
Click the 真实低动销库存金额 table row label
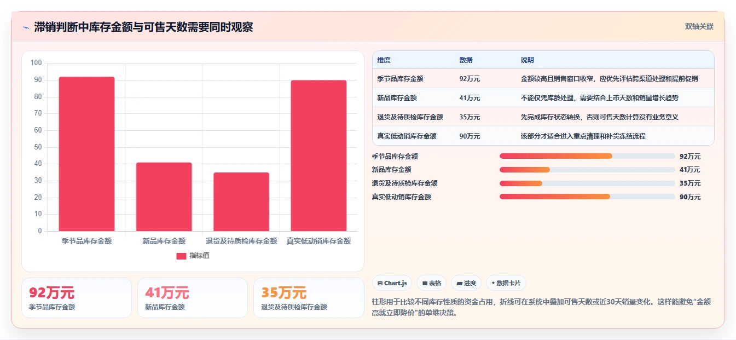[407, 136]
